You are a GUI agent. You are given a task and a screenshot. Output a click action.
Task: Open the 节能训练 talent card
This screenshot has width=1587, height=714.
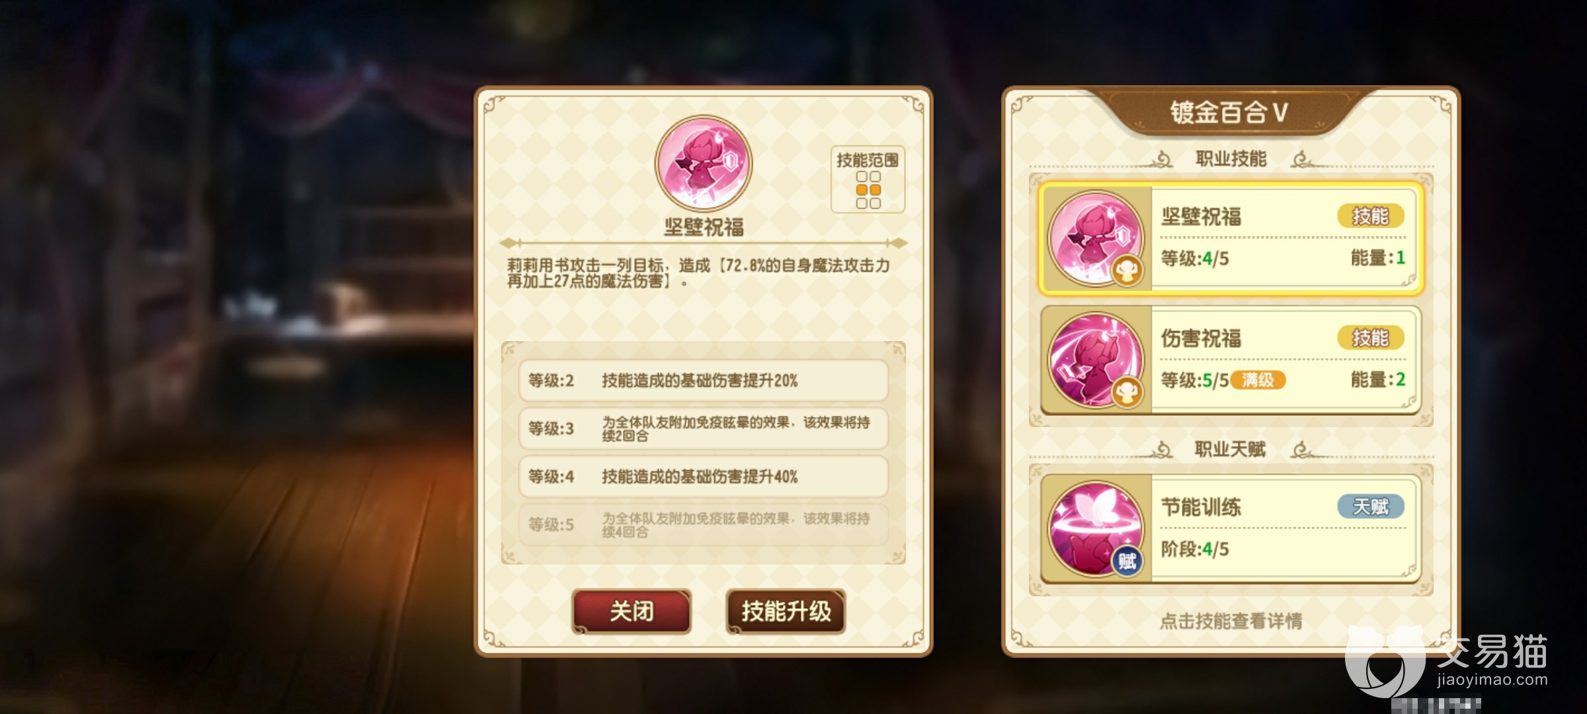pos(1231,528)
